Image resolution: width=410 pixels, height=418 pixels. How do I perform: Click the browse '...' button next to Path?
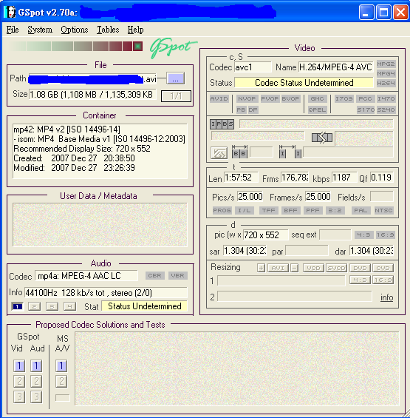tap(175, 78)
